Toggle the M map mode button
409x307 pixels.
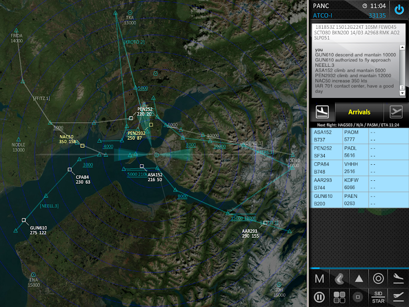coord(319,279)
